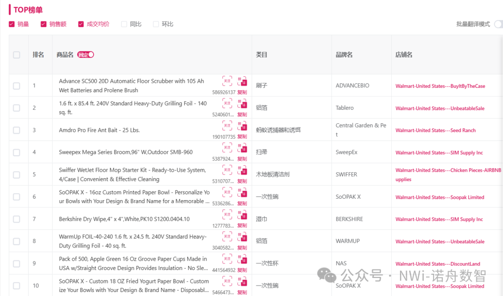Uncheck the 销量 checkbox

coord(12,24)
